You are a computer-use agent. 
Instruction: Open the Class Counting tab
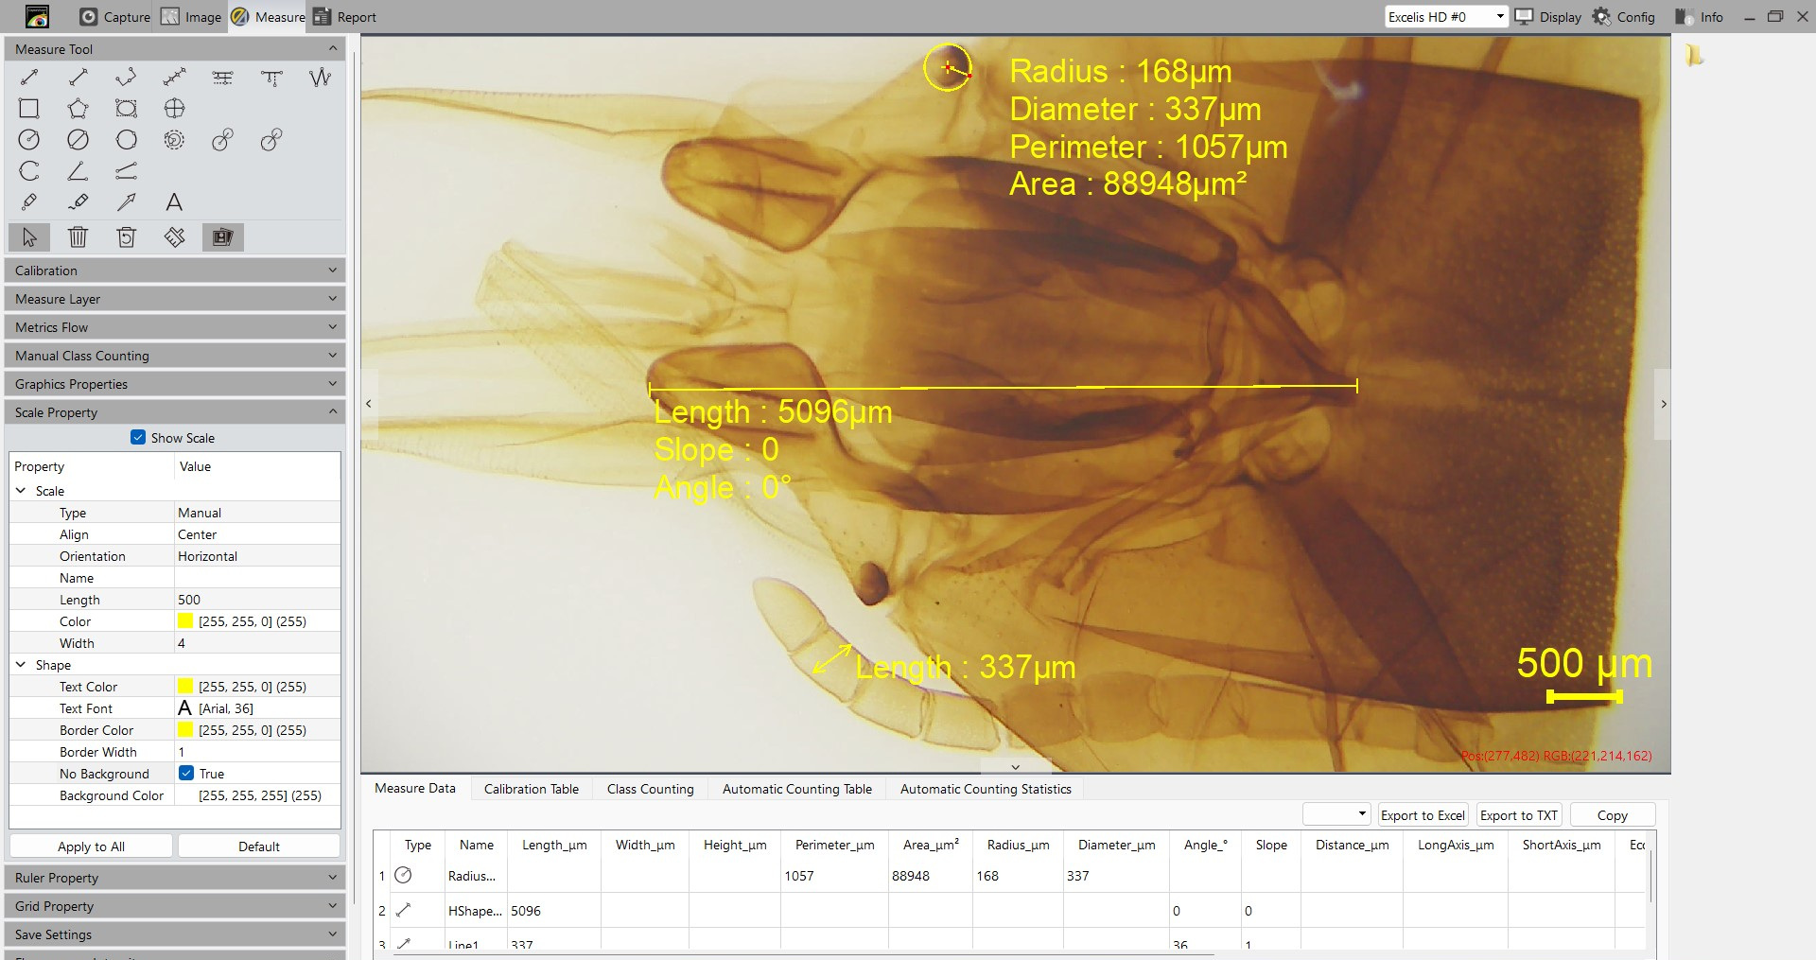click(x=651, y=789)
